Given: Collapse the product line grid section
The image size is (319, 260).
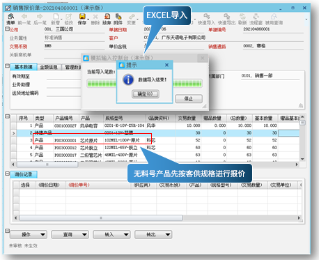Looking at the screenshot, I should point(7,116).
